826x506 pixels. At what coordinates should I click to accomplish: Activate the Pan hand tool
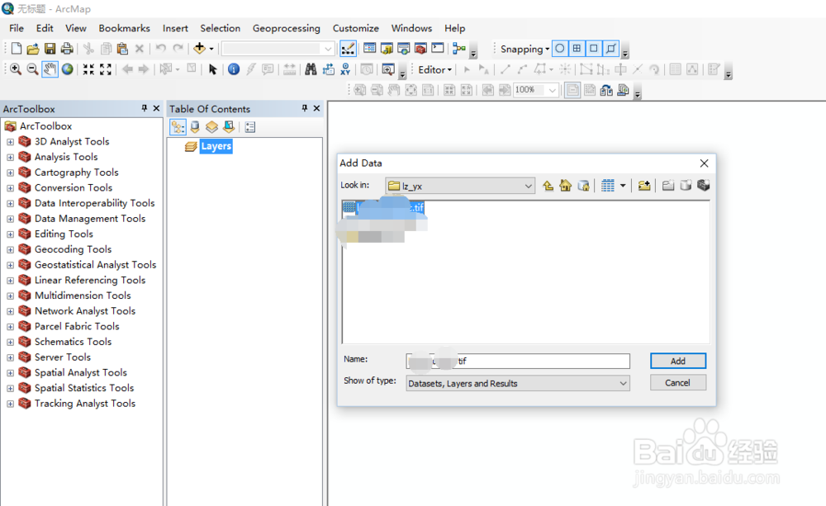pos(50,69)
